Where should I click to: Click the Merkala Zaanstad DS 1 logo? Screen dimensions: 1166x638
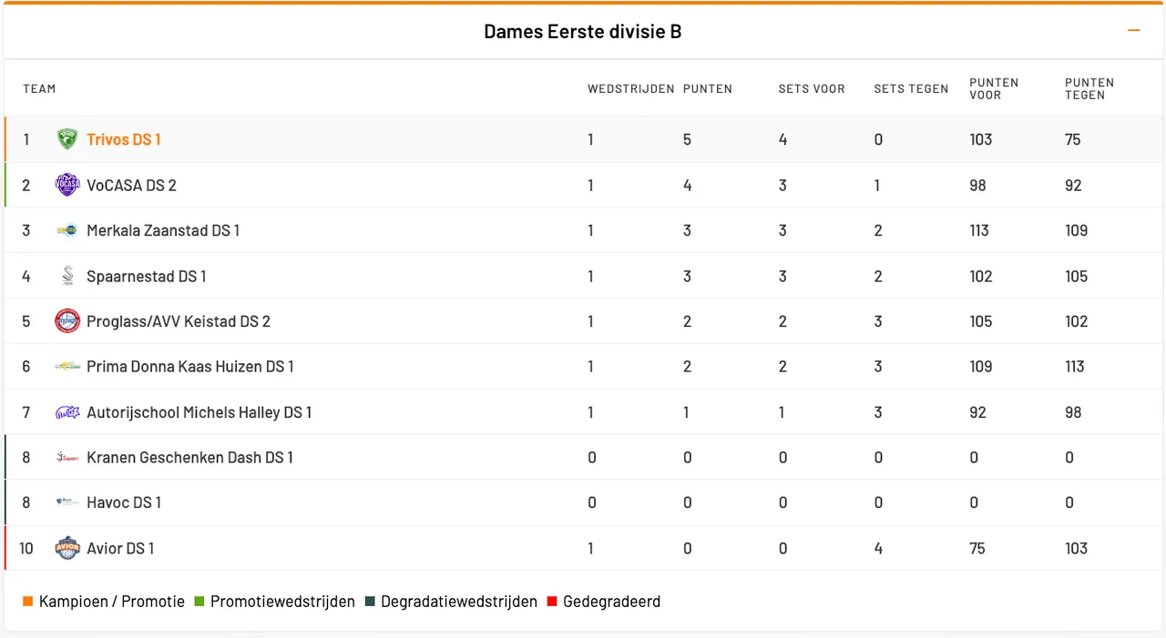(x=67, y=230)
